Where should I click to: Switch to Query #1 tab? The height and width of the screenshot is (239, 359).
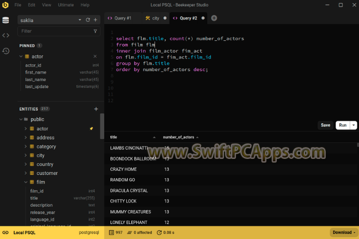point(123,18)
